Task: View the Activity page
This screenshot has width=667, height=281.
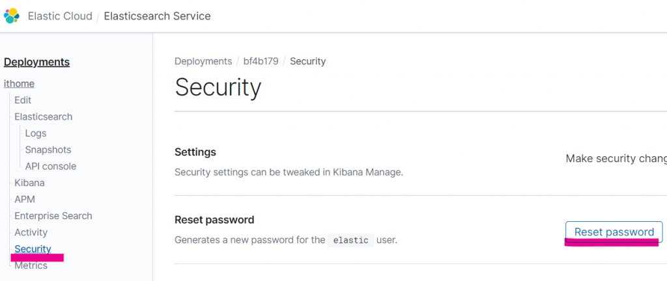Action: click(x=31, y=232)
